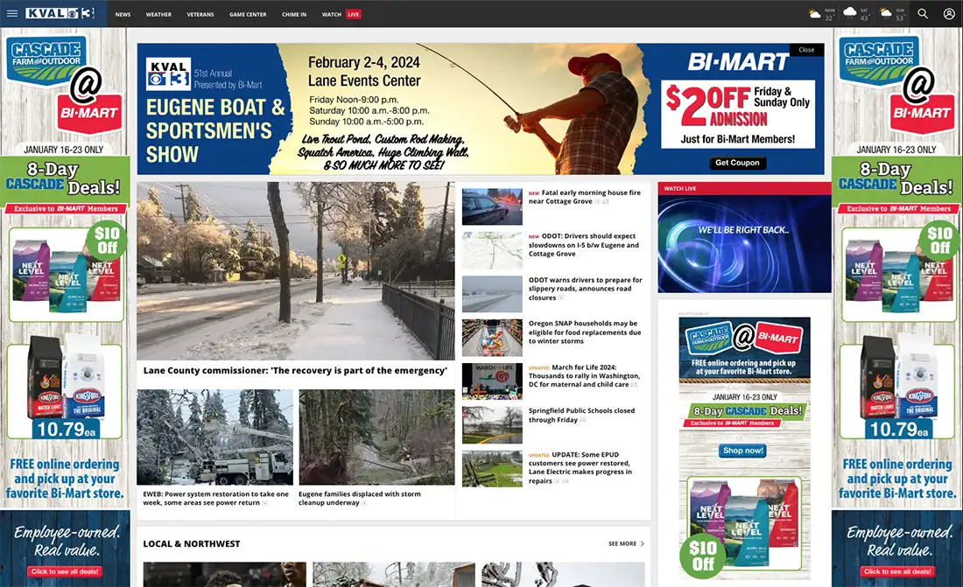Click the fallen tree storm cleanup thumbnail
Viewport: 963px width, 587px height.
click(376, 437)
